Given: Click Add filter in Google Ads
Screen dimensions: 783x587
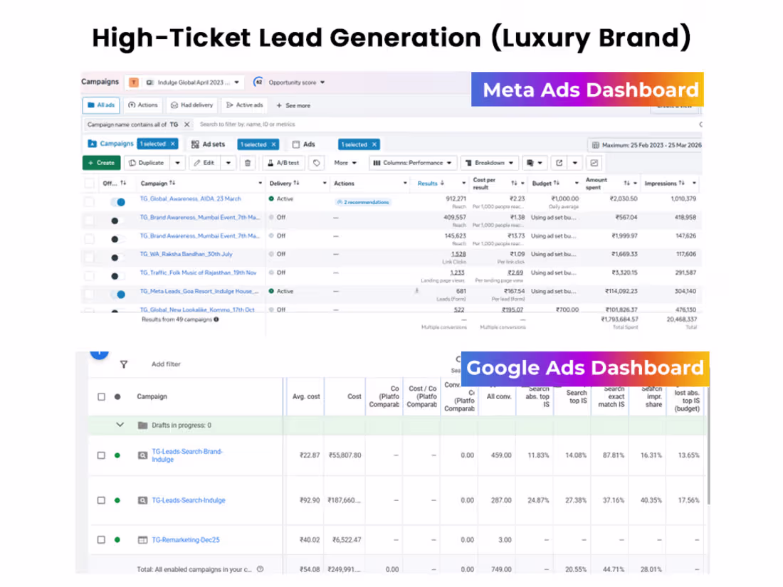Looking at the screenshot, I should click(x=166, y=364).
